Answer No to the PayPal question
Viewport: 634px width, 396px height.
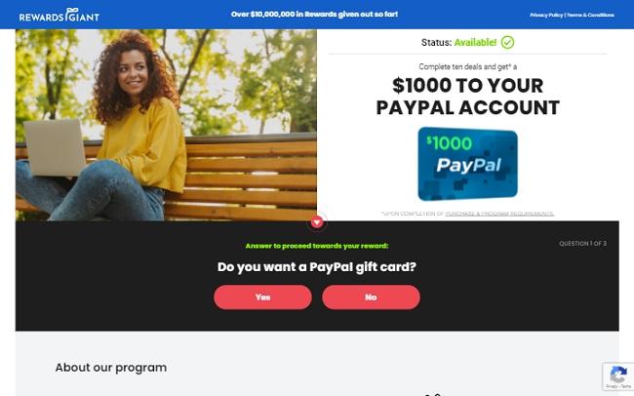tap(371, 297)
